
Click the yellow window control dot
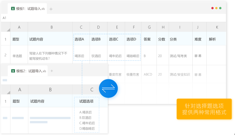tap(216, 8)
